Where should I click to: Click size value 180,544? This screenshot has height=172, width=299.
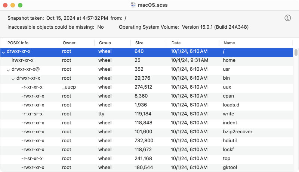[x=144, y=167]
